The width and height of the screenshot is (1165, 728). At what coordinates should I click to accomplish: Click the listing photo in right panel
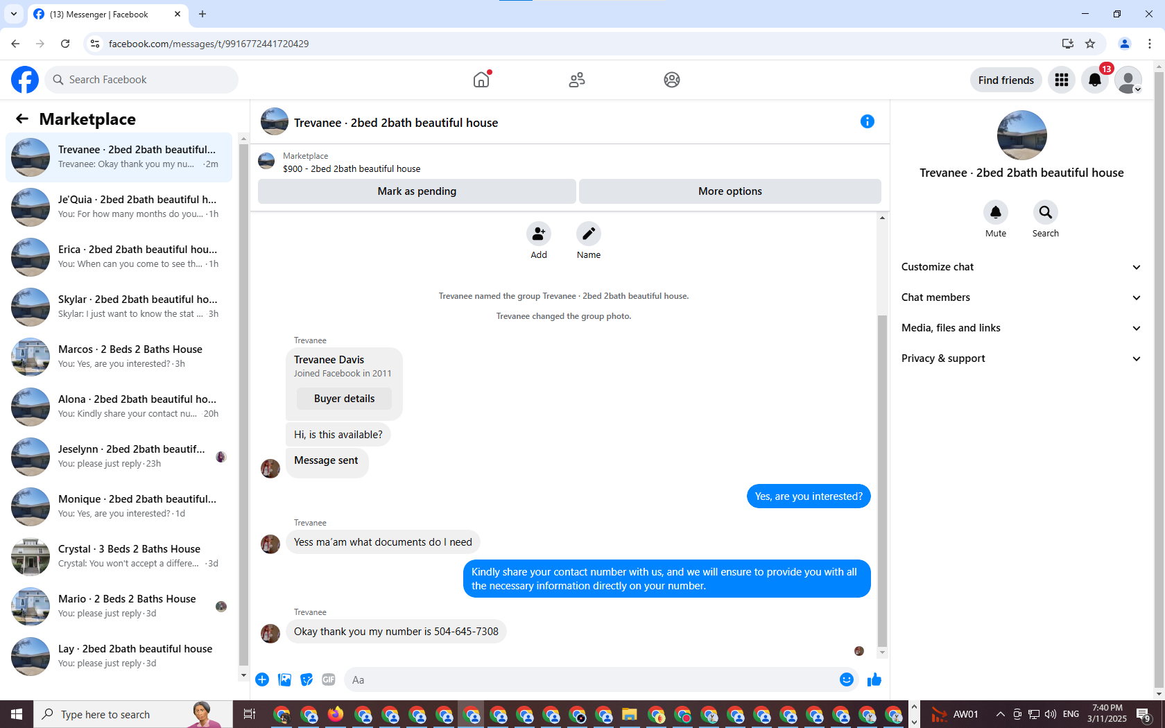[1022, 135]
